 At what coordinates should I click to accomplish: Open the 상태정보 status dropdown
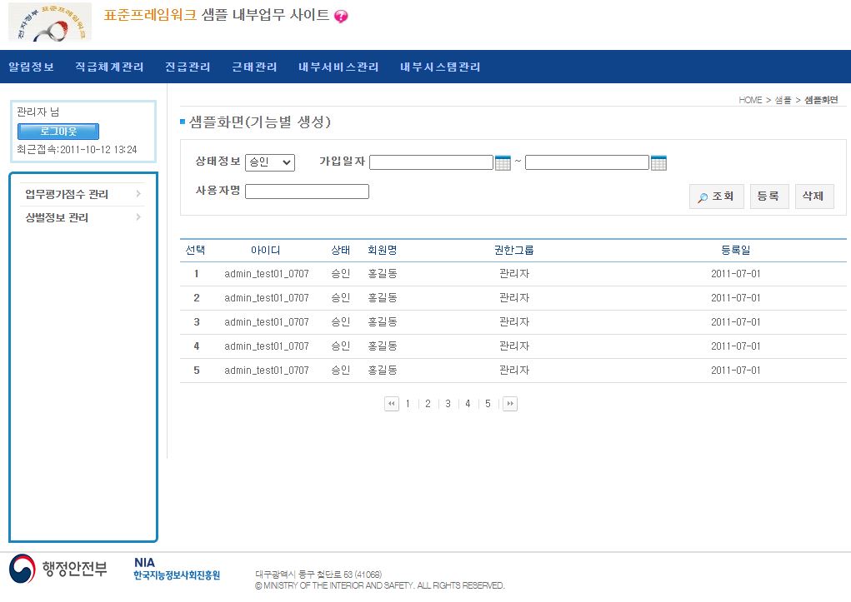(270, 162)
